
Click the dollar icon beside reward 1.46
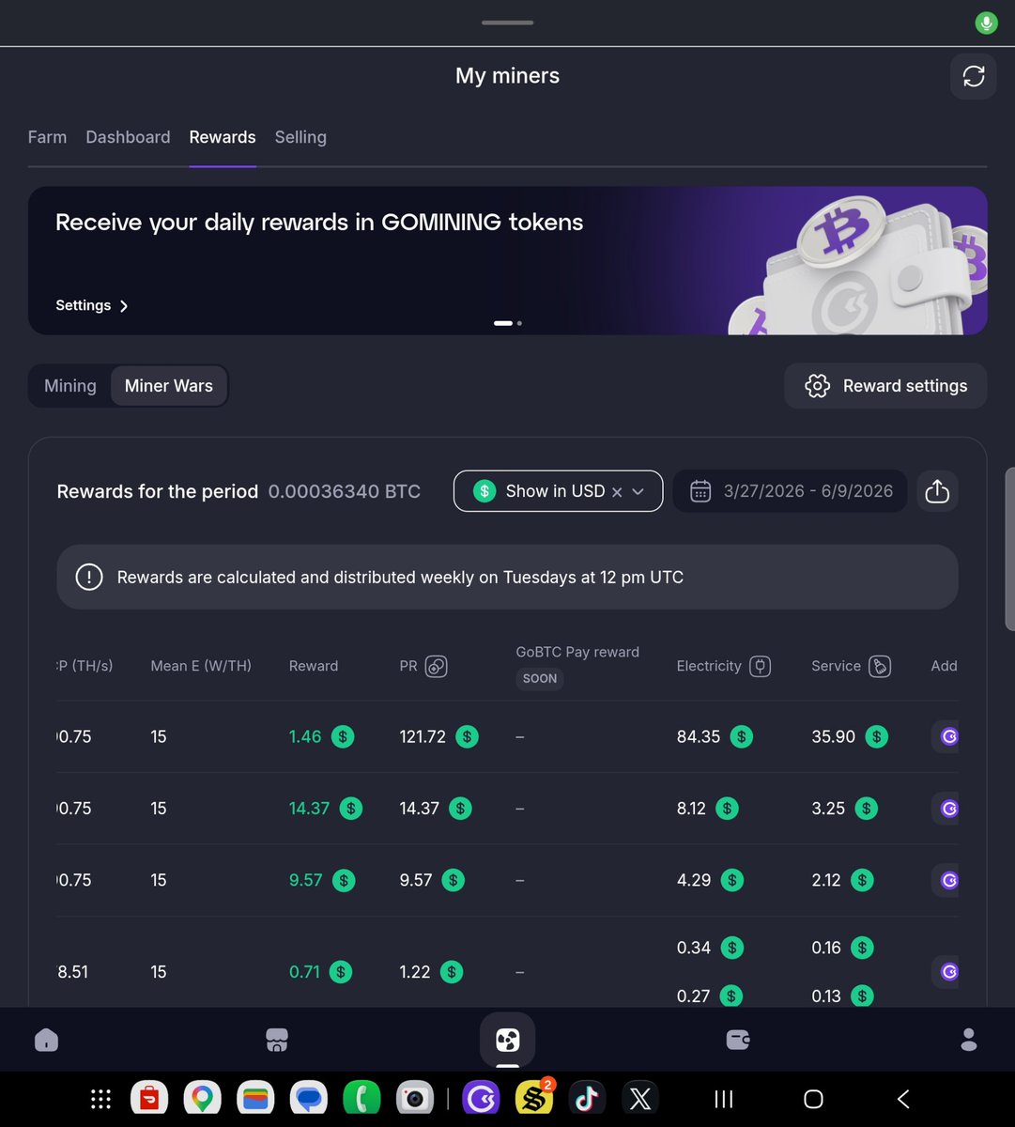pos(343,737)
